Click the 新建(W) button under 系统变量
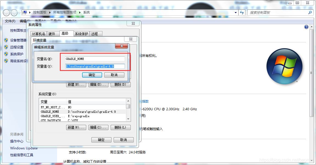This screenshot has width=316, height=165. pyautogui.click(x=76, y=127)
